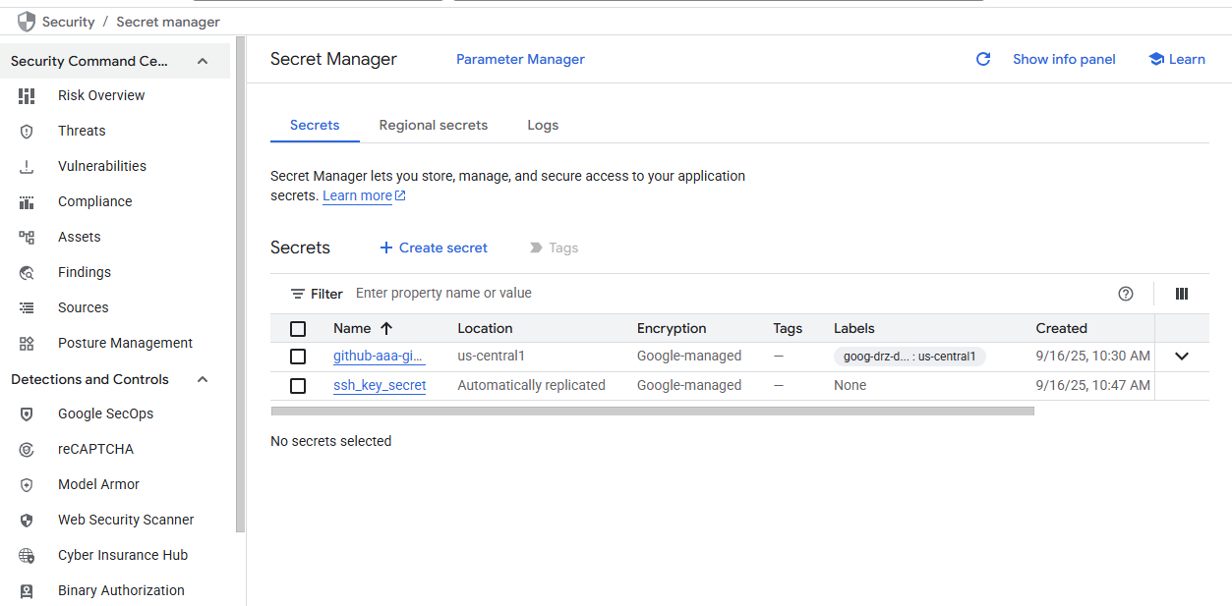
Task: Click the Cyber Insurance Hub globe icon
Action: pos(27,555)
